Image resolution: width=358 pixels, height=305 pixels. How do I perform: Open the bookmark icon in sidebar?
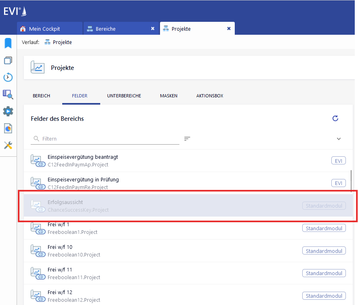(8, 43)
